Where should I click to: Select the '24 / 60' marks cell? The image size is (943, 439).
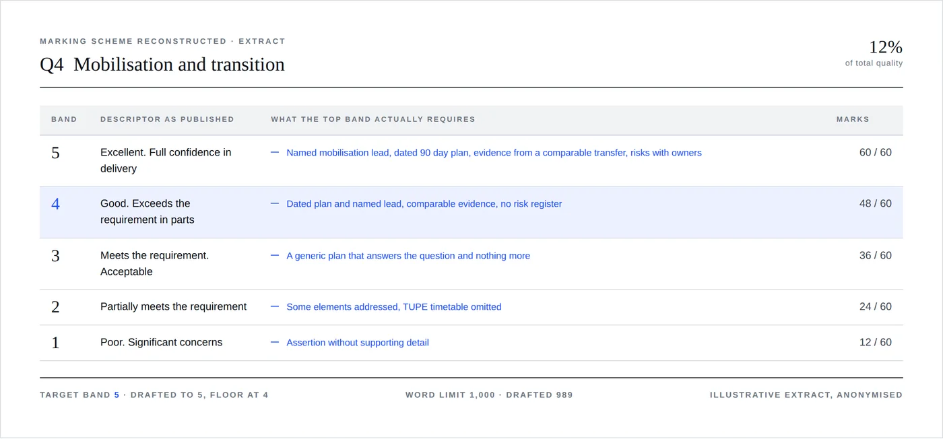pyautogui.click(x=875, y=306)
